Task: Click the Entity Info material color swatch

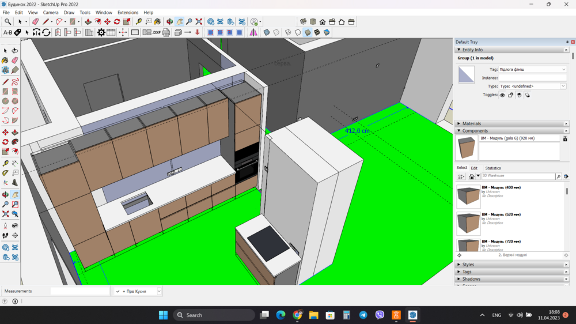Action: [466, 75]
